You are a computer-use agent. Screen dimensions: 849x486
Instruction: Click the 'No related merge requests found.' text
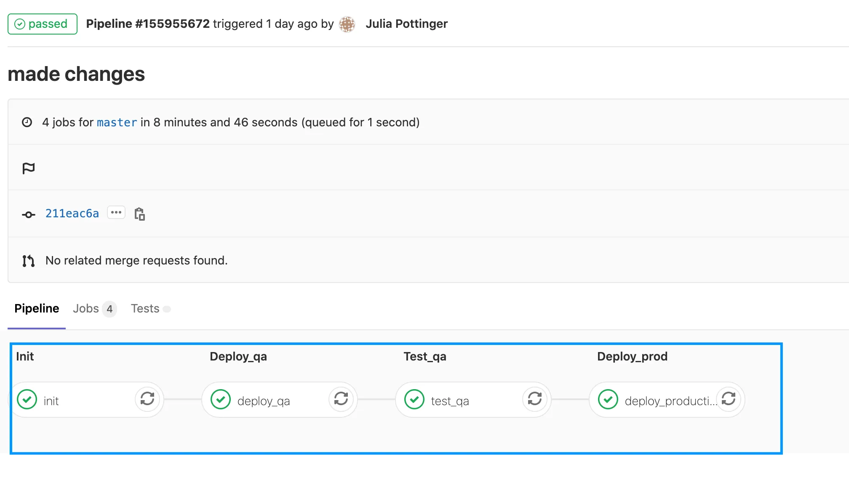pyautogui.click(x=136, y=261)
